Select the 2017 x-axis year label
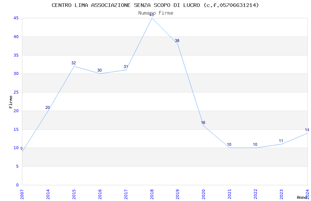 coord(126,194)
